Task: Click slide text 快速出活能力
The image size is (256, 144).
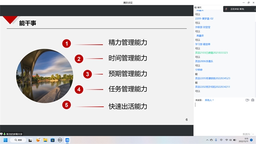Action: 128,106
